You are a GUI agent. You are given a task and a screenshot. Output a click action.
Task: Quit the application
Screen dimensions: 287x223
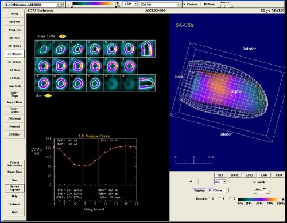[15, 212]
